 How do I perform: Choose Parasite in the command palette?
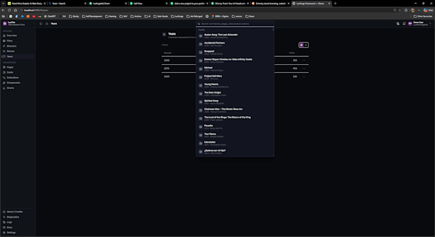click(235, 127)
